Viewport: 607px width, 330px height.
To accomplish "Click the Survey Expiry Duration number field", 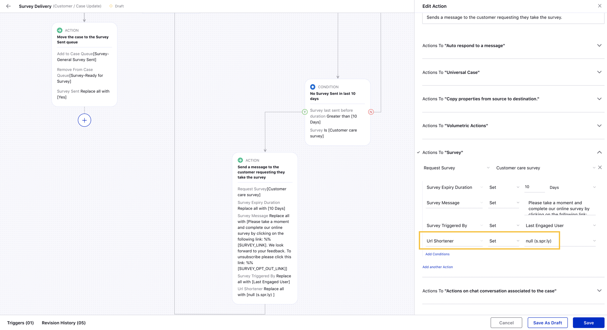I will point(534,187).
